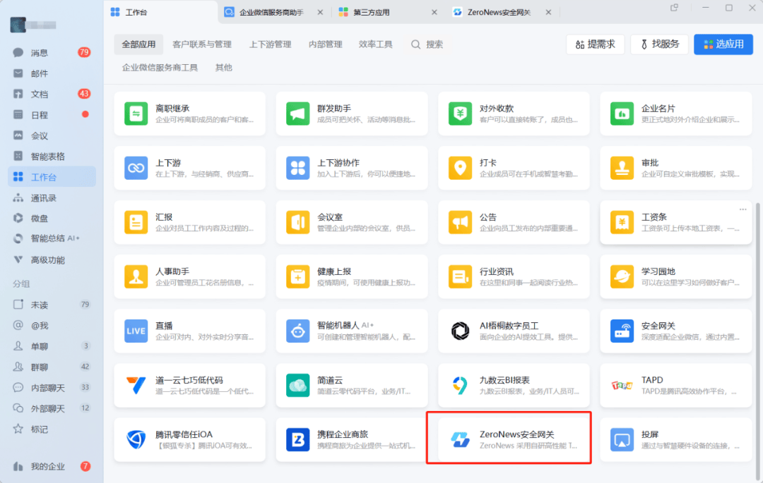
Task: Open the 腾讯零信任iOA app icon
Action: click(136, 440)
